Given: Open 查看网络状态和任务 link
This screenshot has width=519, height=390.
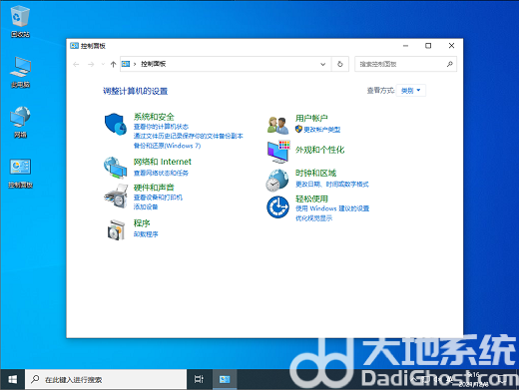Looking at the screenshot, I should point(161,173).
